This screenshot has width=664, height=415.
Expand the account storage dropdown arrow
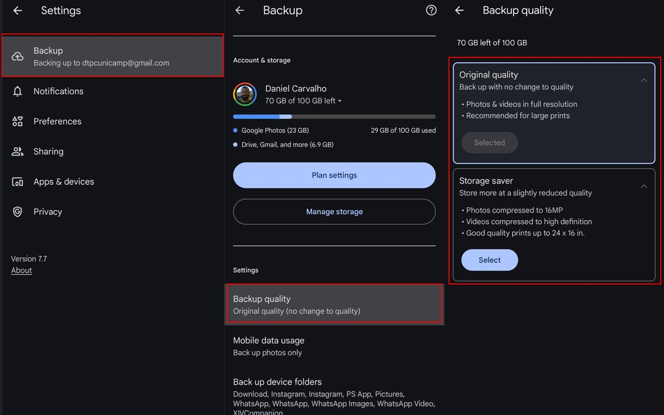coord(340,101)
